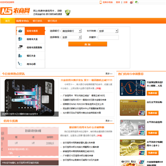This screenshot has height=166, width=166.
Task: Click 详情 under the 建设银行信用卡 summary
Action: pyautogui.click(x=100, y=136)
